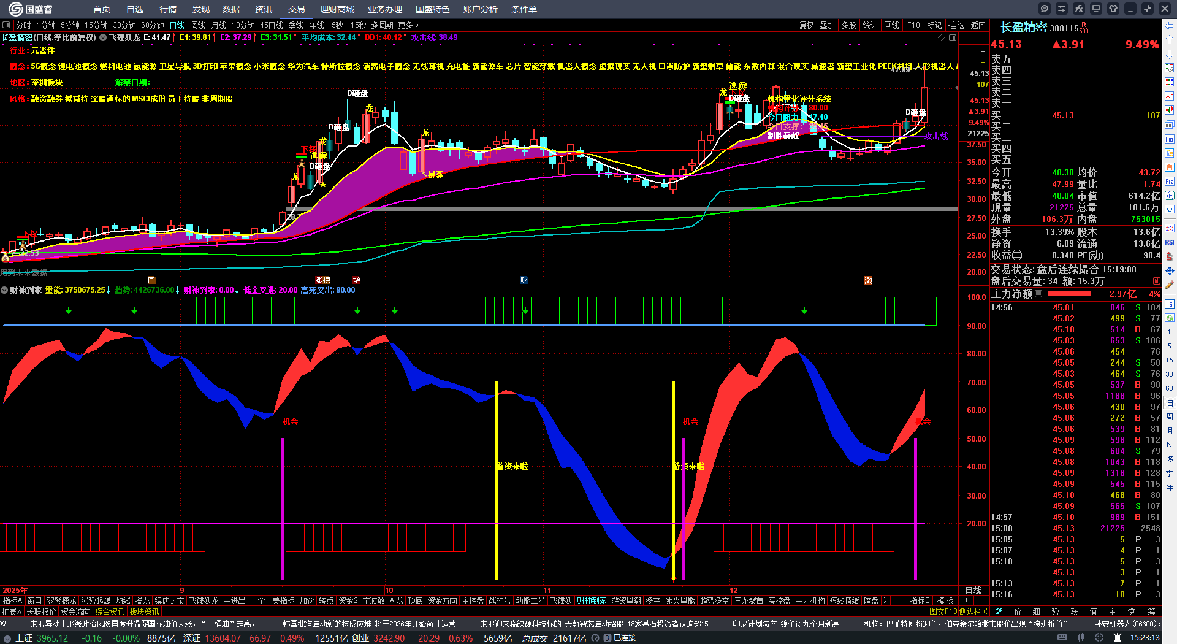1177x644 pixels.
Task: Open the 理财商城 menu
Action: pyautogui.click(x=337, y=9)
